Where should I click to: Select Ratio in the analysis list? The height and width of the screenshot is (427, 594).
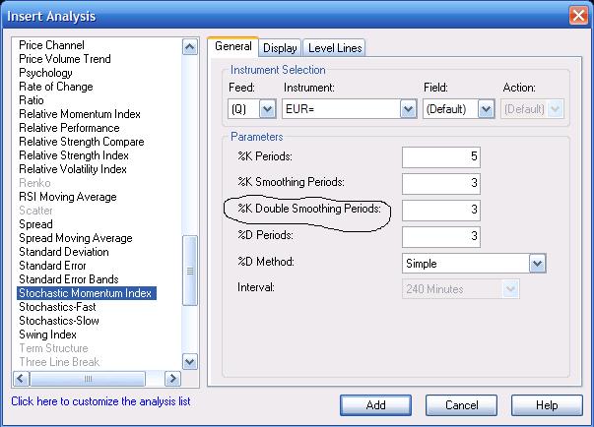pos(32,100)
